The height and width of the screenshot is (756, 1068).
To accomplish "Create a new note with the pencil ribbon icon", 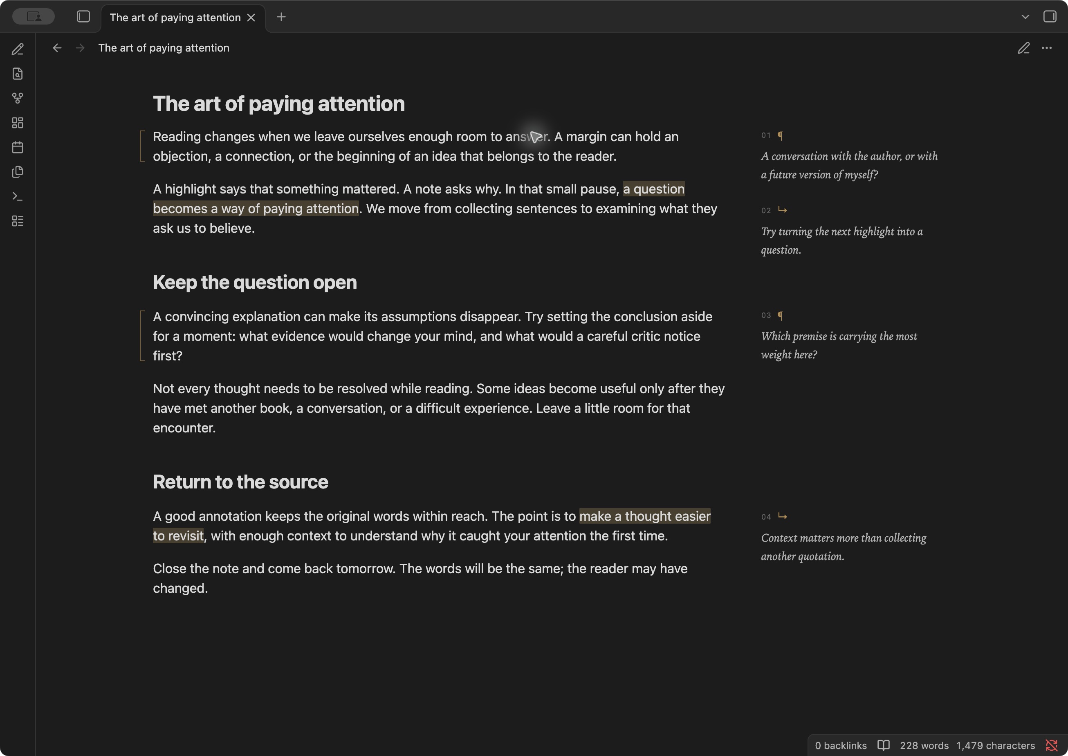I will (18, 49).
